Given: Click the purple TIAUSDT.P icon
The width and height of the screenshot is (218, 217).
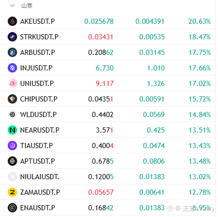Looking at the screenshot, I should 12,146.
